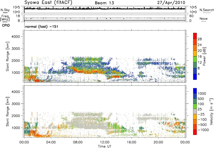The width and height of the screenshot is (214, 148).
Task: Click the 'Syowa East (fitACF)' title text
Action: click(48, 2)
